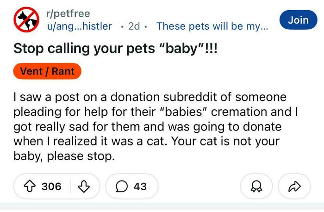Give an award using the ribbon icon

(x=254, y=187)
